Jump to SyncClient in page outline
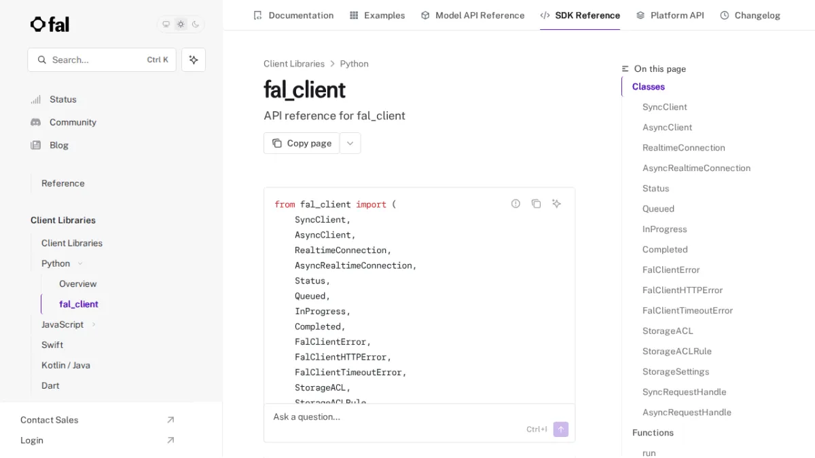 [665, 107]
